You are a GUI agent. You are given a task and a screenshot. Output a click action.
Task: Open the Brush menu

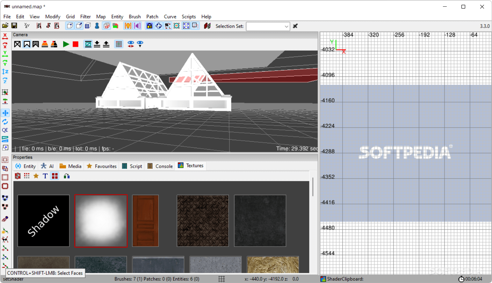134,17
